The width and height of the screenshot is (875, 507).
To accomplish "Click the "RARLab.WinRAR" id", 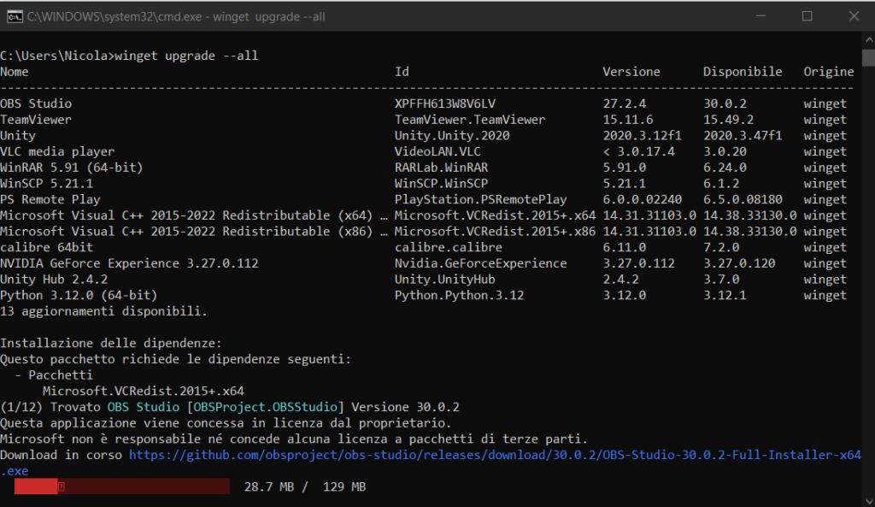I will tap(442, 168).
